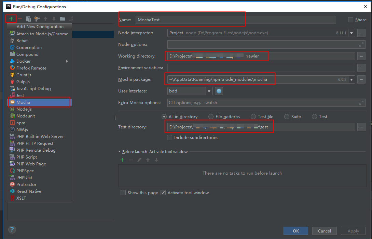
Task: Click the Move Up arrow in top toolbar
Action: tap(45, 19)
